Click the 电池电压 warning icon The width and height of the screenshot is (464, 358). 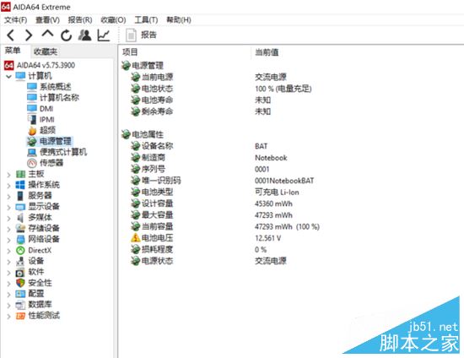coord(136,238)
